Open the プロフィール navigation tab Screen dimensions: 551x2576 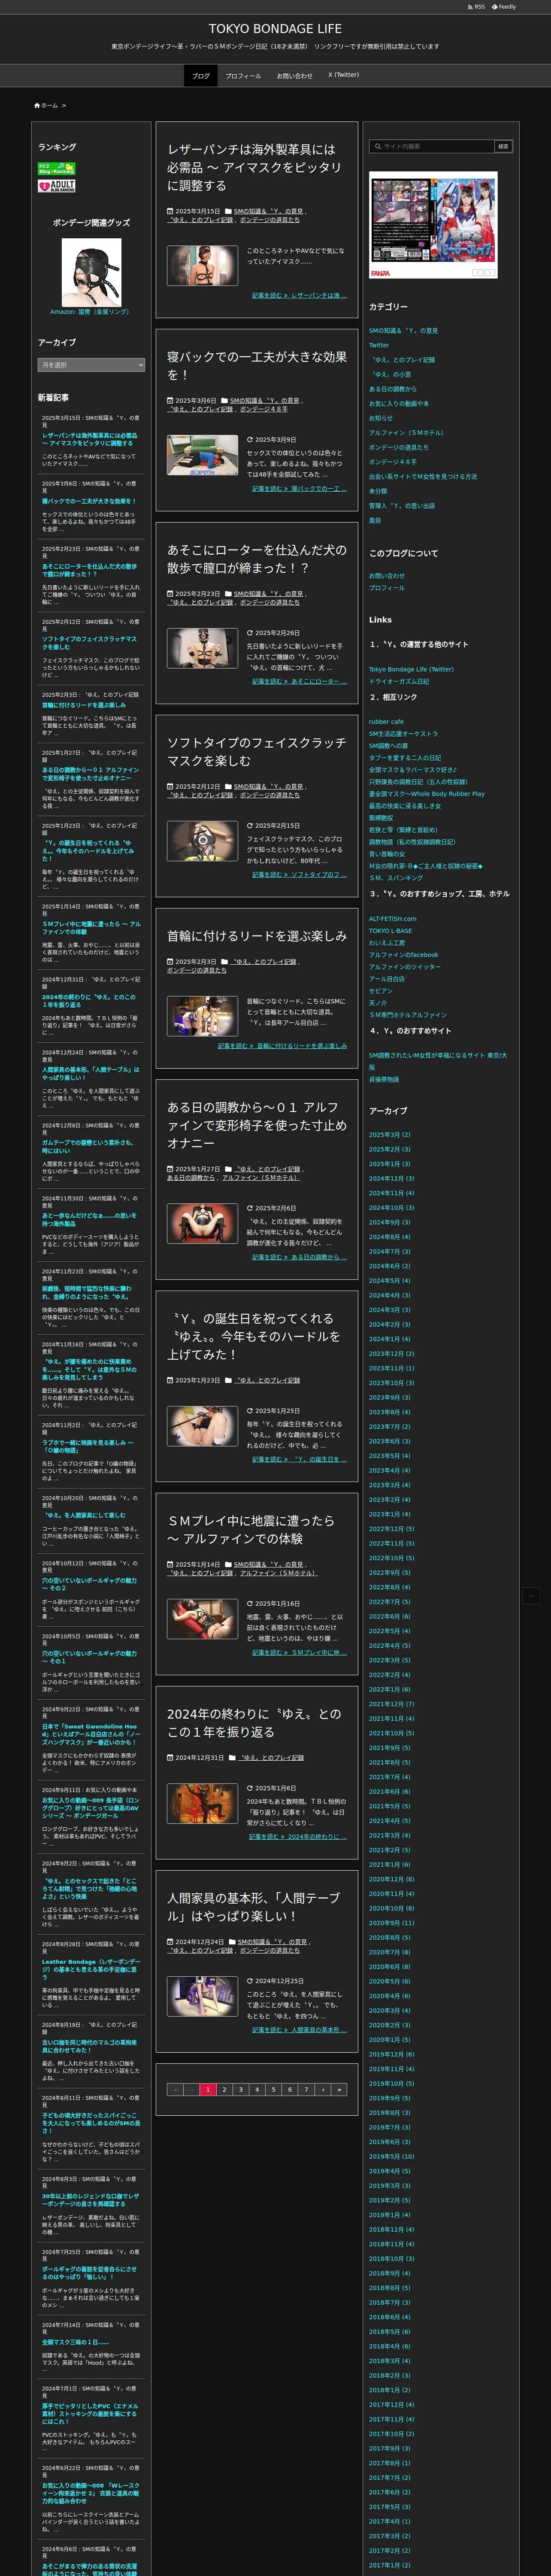(x=243, y=76)
